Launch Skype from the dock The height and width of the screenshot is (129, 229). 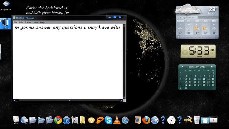coord(108,120)
